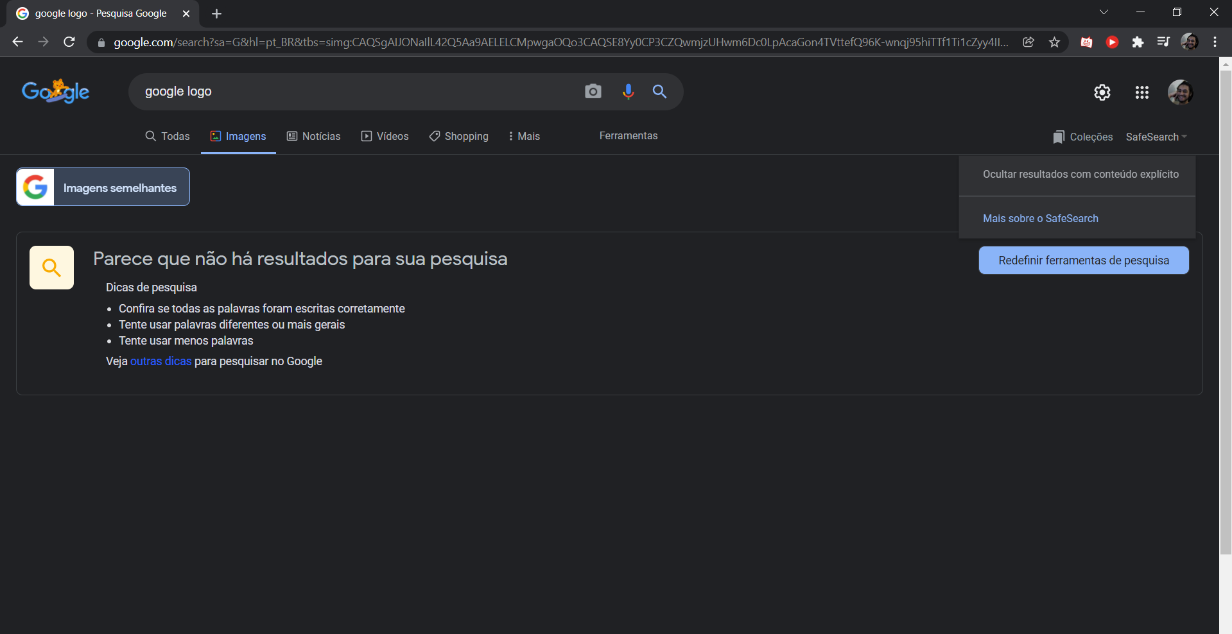Click the browser address bar URL

[560, 42]
